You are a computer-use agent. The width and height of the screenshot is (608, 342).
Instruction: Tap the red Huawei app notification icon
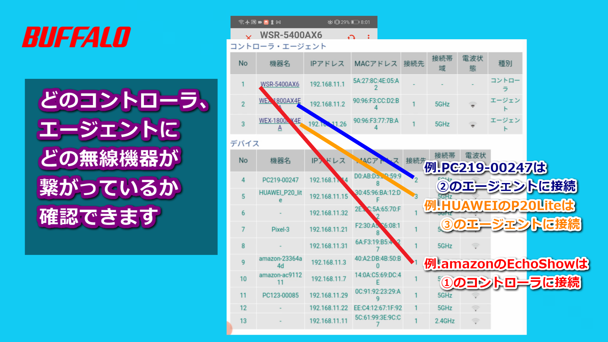point(266,22)
